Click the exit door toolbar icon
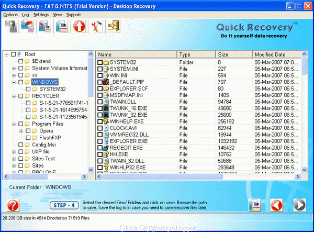314x232 pixels. [x=114, y=26]
